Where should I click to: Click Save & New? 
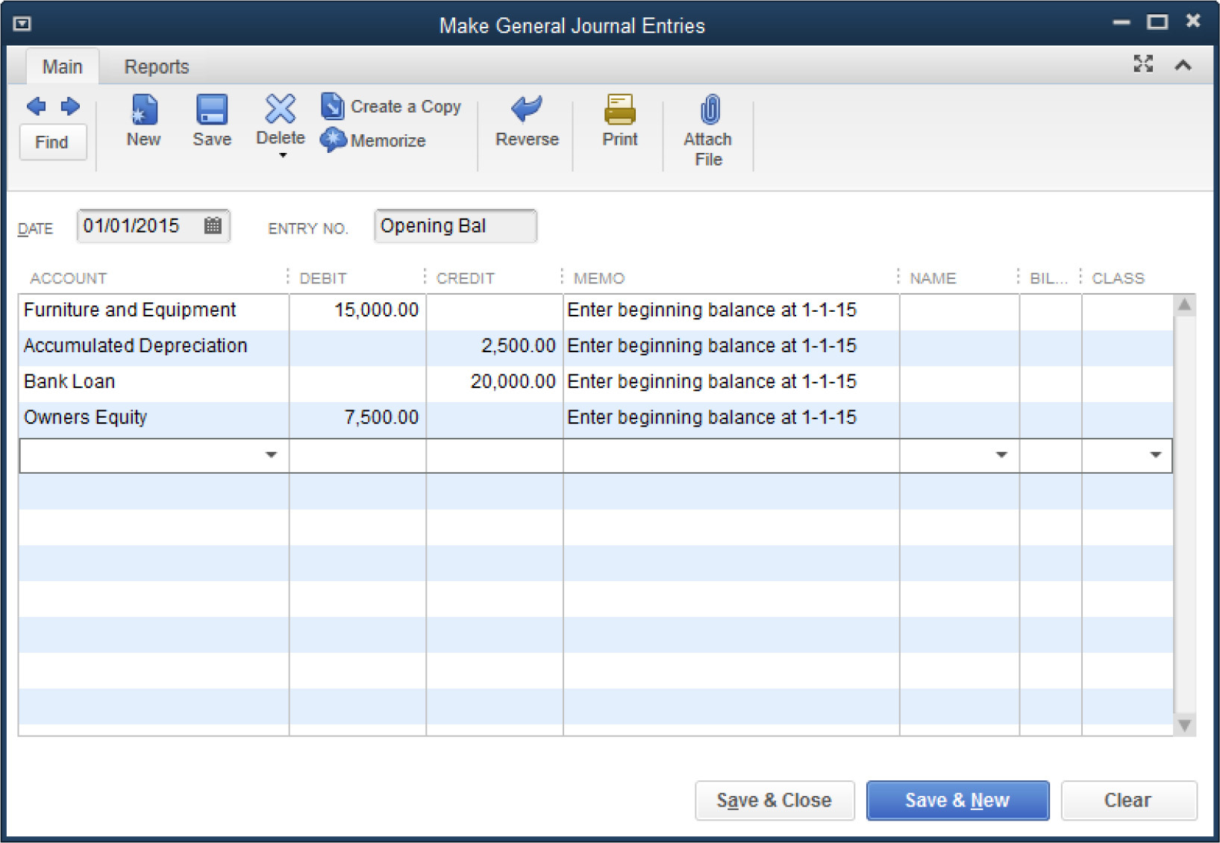(957, 800)
